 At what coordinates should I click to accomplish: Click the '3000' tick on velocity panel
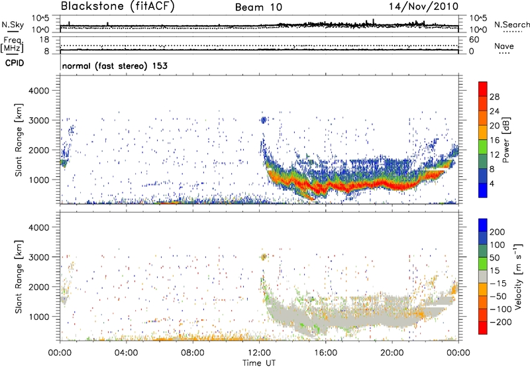[x=39, y=257]
